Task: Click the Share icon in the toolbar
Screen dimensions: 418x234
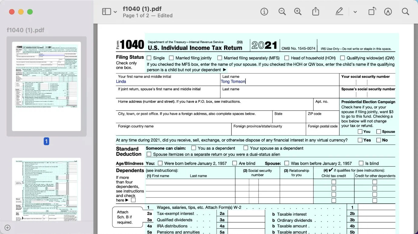Action: [315, 11]
